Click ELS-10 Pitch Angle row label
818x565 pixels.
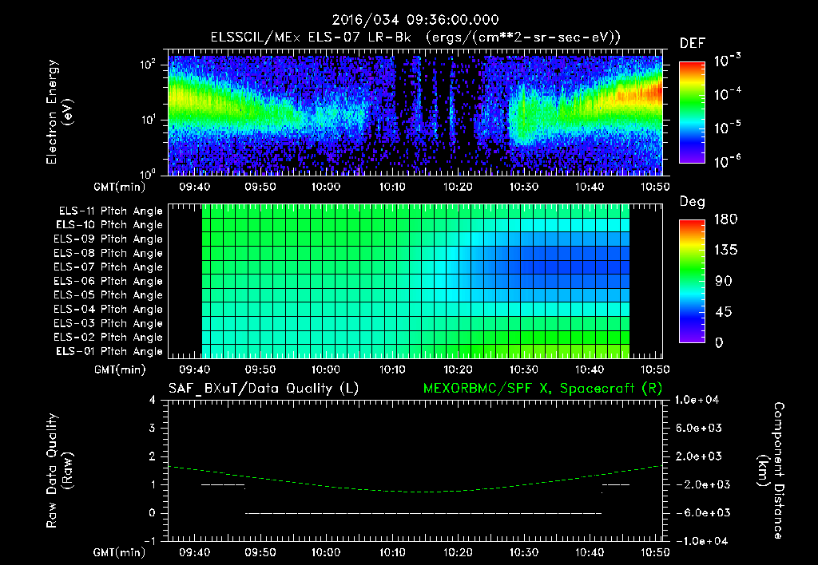pyautogui.click(x=109, y=225)
